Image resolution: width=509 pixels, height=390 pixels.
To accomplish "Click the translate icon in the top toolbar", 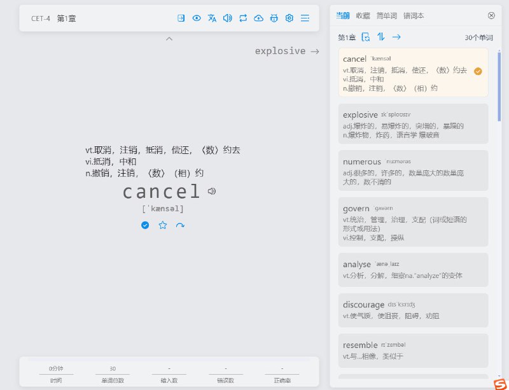I will pos(212,18).
